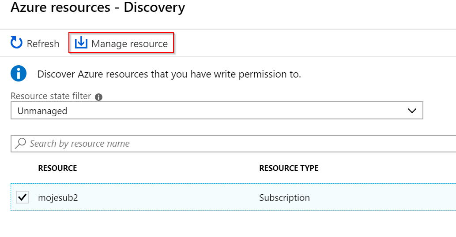The height and width of the screenshot is (237, 456).
Task: Click the Resource state filter label
Action: 51,96
